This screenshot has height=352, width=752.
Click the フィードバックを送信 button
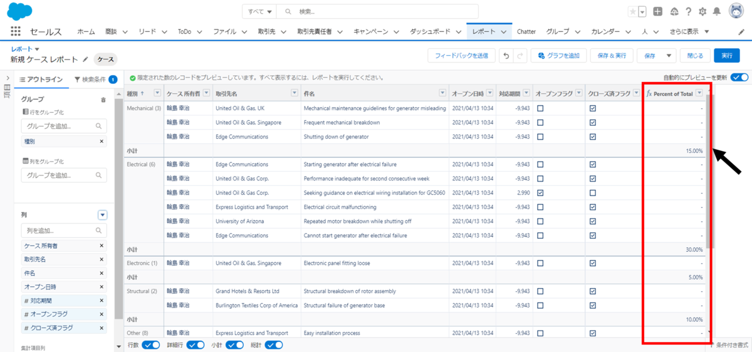(461, 56)
